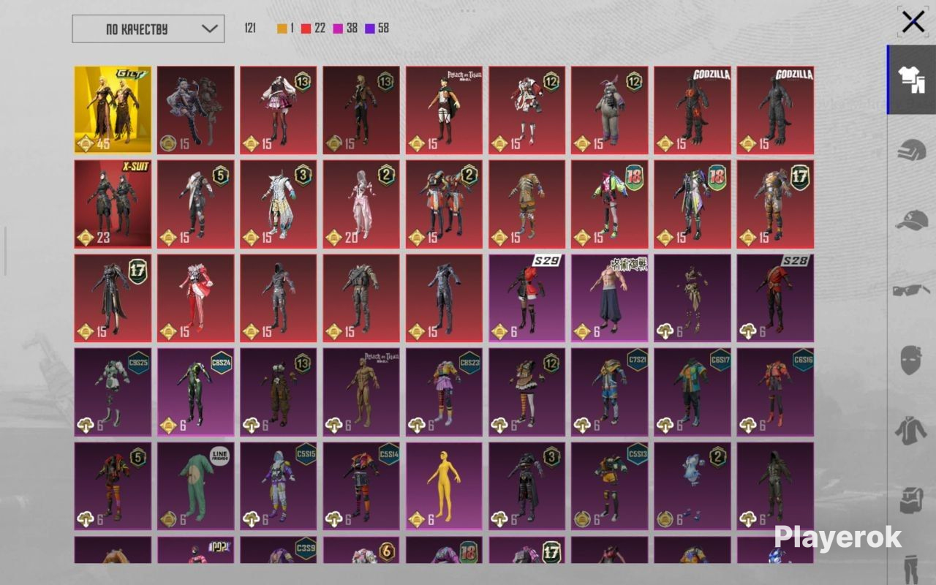Select the backpack category icon
Image resolution: width=936 pixels, height=585 pixels.
tap(911, 500)
